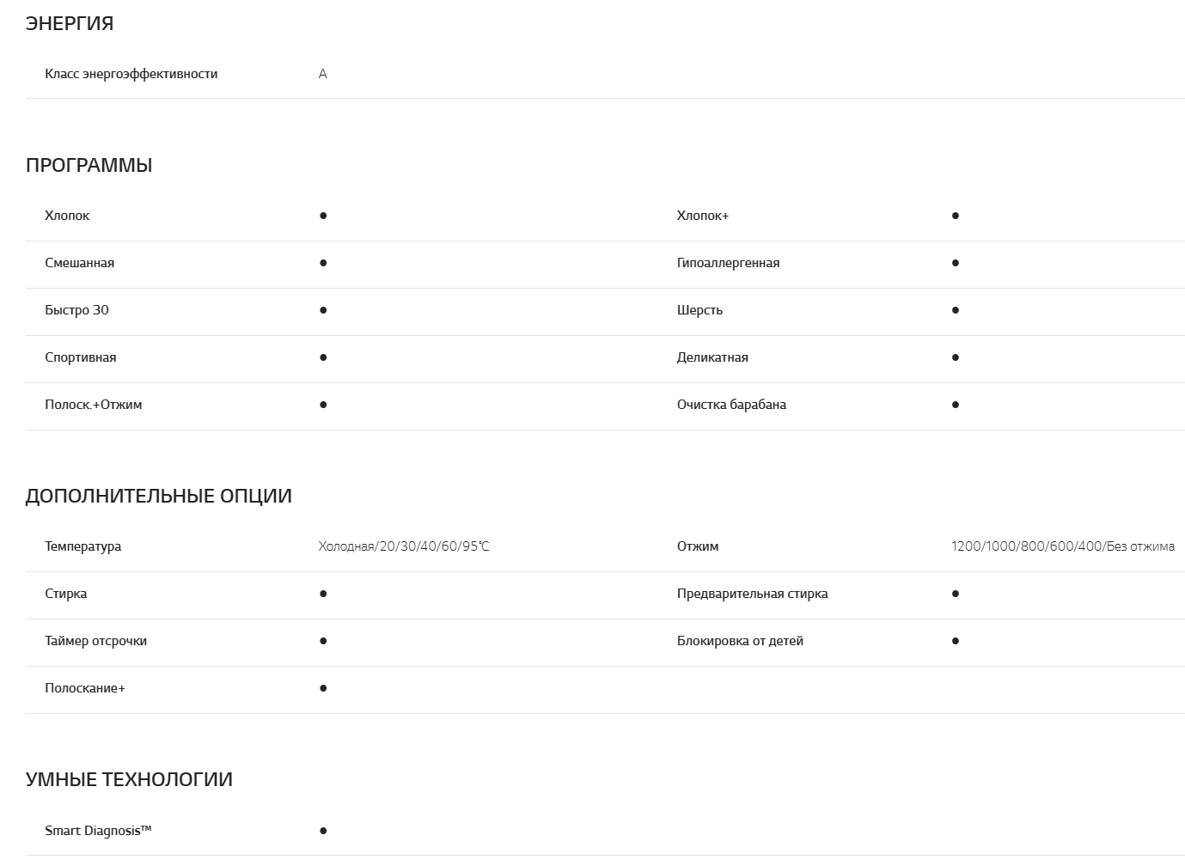
Task: Click the bullet mark for Быстро 30
Action: point(323,310)
